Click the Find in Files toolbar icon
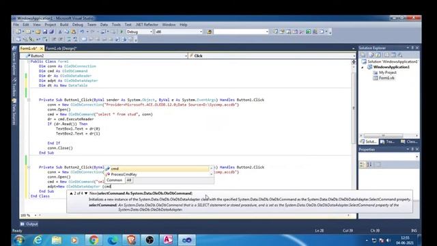The width and height of the screenshot is (437, 246). coord(210,32)
